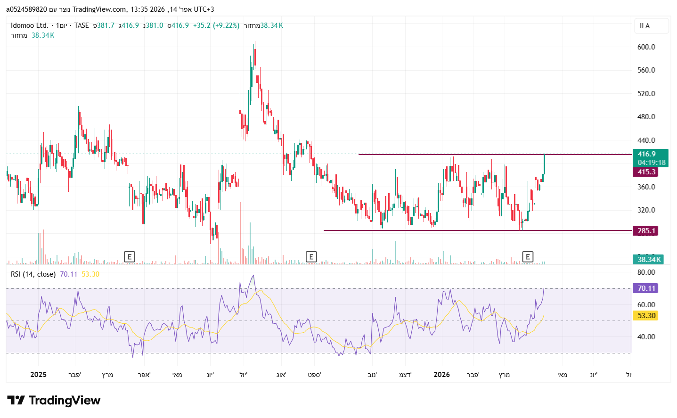Click the low price value 381.0 in header
Image resolution: width=677 pixels, height=418 pixels.
point(155,25)
